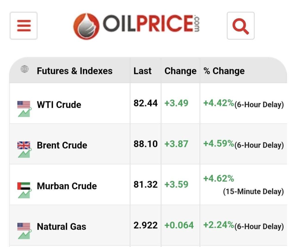Click the % Change column header
Screen dimensions: 296x247
pos(224,71)
